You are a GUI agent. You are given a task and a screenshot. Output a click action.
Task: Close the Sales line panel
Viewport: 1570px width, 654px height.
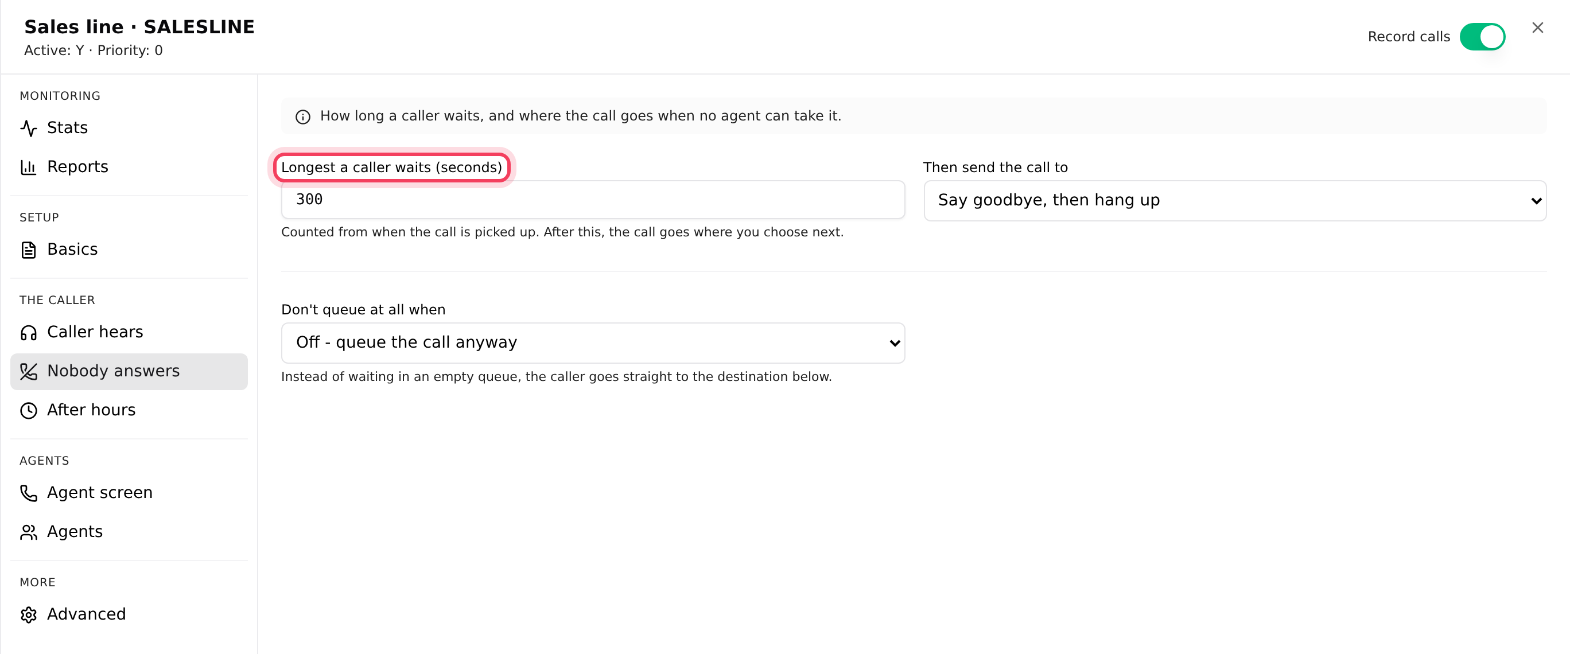click(x=1537, y=28)
